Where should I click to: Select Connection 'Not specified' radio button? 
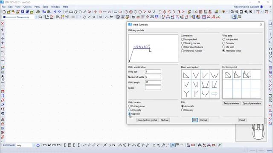(183, 40)
